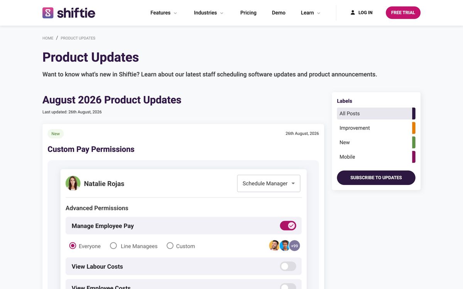The image size is (463, 289).
Task: Open the Schedule Manager dropdown
Action: click(x=269, y=183)
